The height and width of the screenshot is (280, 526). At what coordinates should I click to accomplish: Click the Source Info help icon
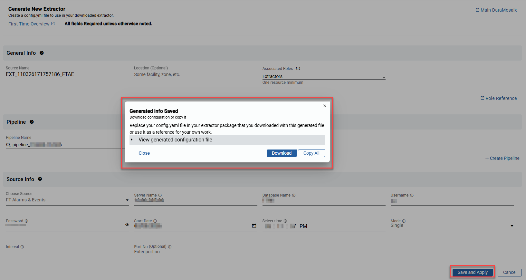pyautogui.click(x=40, y=179)
